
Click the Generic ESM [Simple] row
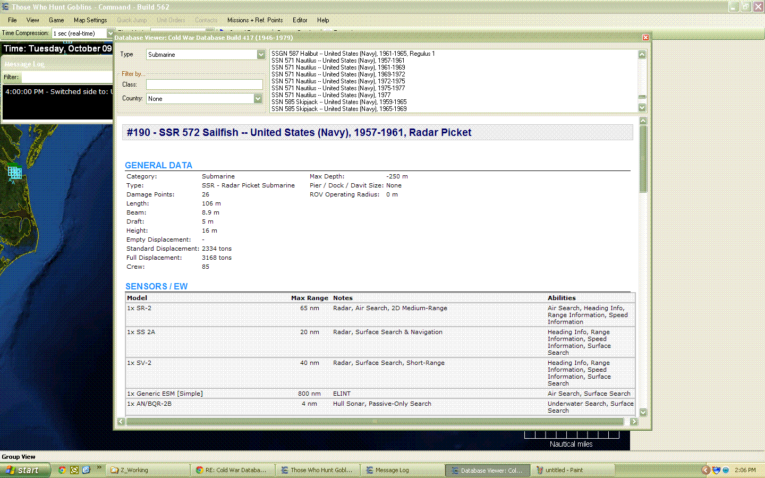(380, 394)
